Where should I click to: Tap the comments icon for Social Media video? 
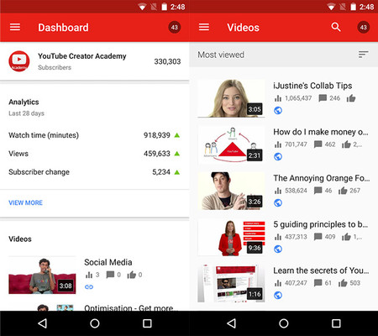(110, 275)
